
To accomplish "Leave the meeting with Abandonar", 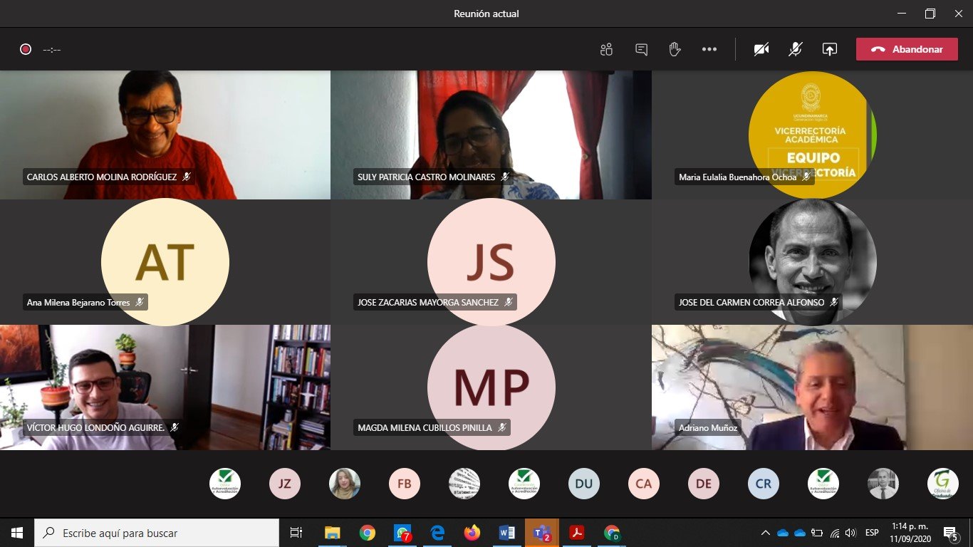I will click(907, 49).
